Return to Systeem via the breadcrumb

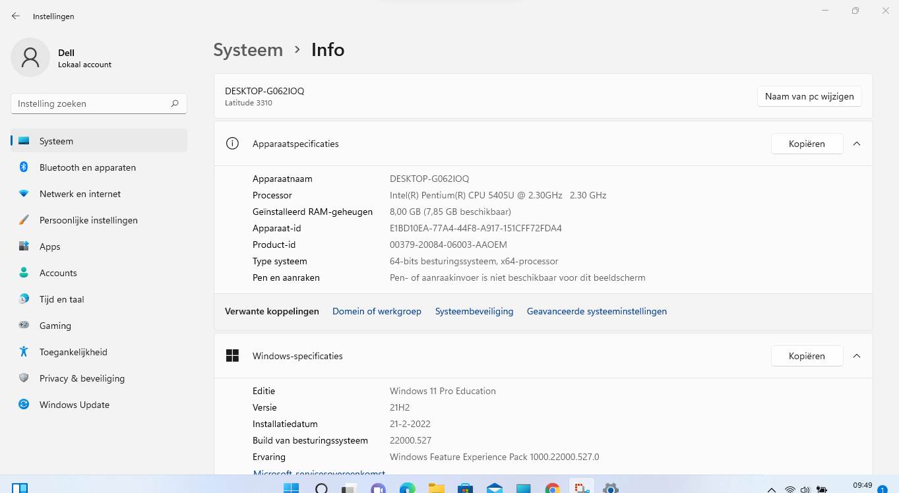pos(248,50)
